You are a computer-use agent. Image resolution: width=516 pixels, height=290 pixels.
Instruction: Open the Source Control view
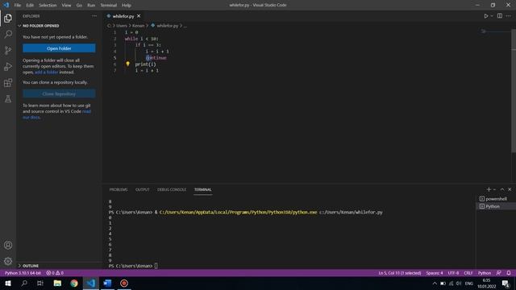(x=8, y=50)
